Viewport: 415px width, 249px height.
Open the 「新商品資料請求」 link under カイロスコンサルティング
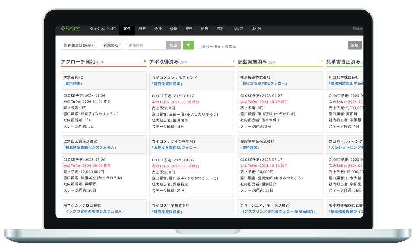pyautogui.click(x=167, y=84)
